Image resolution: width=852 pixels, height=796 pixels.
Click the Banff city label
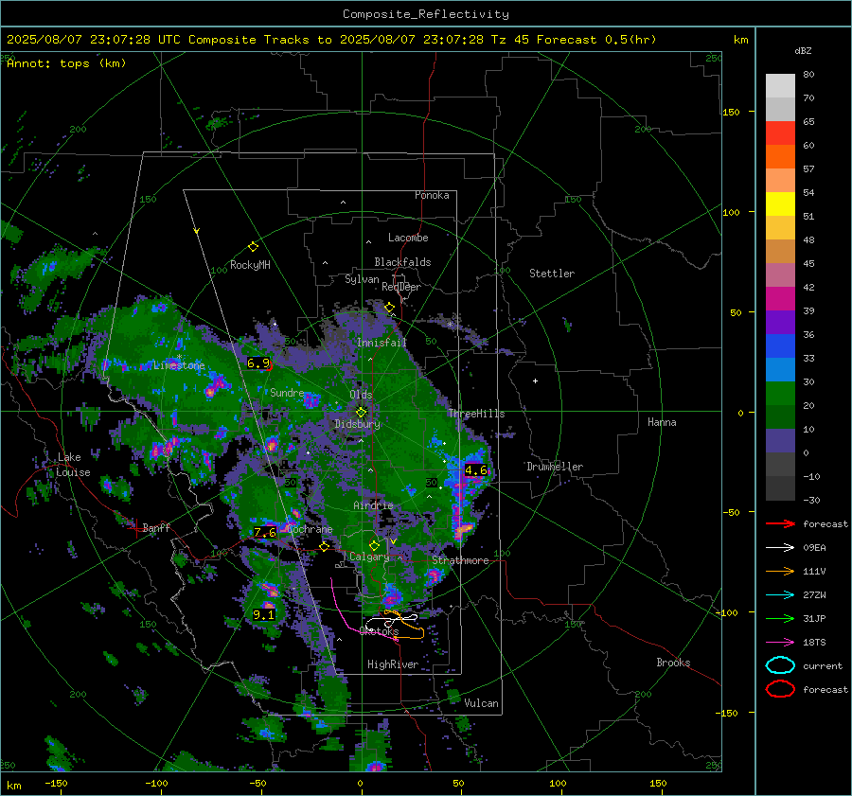point(156,527)
